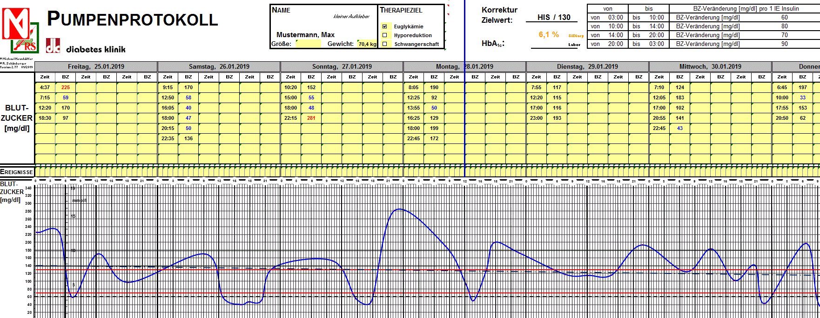Click the patient name Mustermann, Max
Image resolution: width=820 pixels, height=318 pixels.
[305, 35]
